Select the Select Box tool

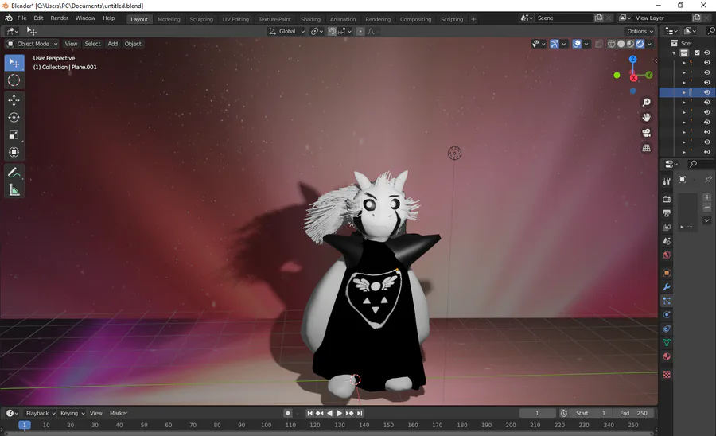tap(14, 63)
